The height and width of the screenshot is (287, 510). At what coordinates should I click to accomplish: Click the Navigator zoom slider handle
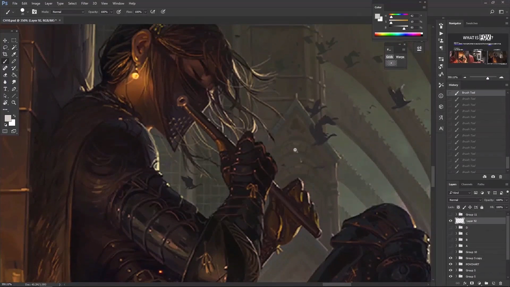tap(488, 78)
